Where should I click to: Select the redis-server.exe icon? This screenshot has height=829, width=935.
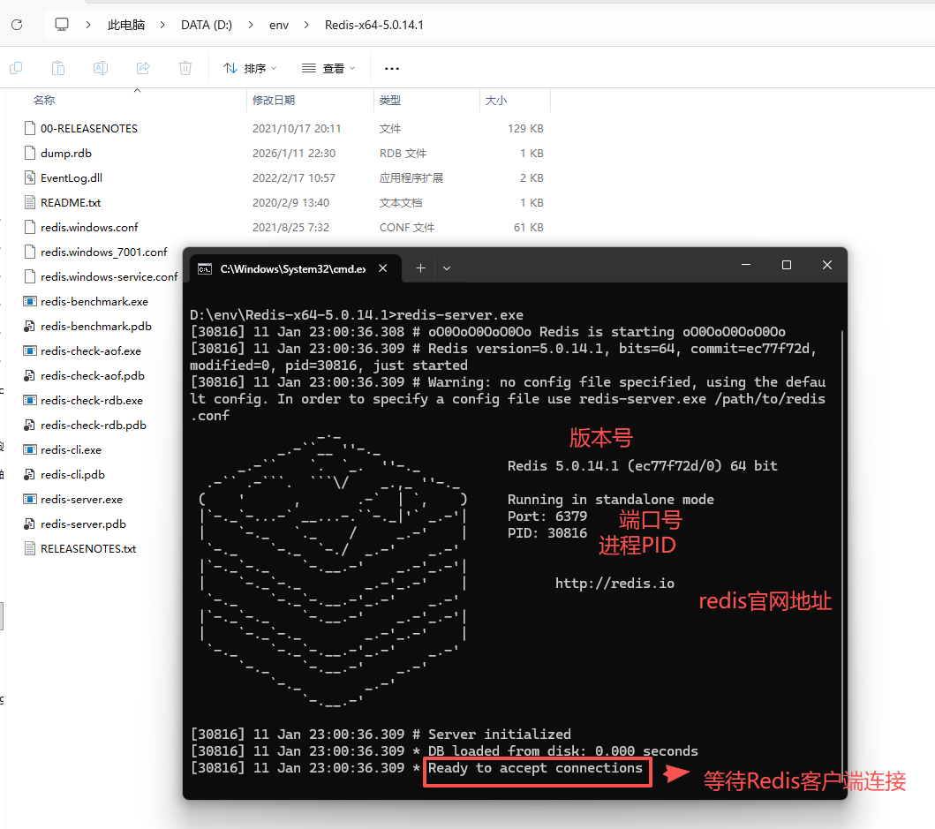(x=30, y=500)
